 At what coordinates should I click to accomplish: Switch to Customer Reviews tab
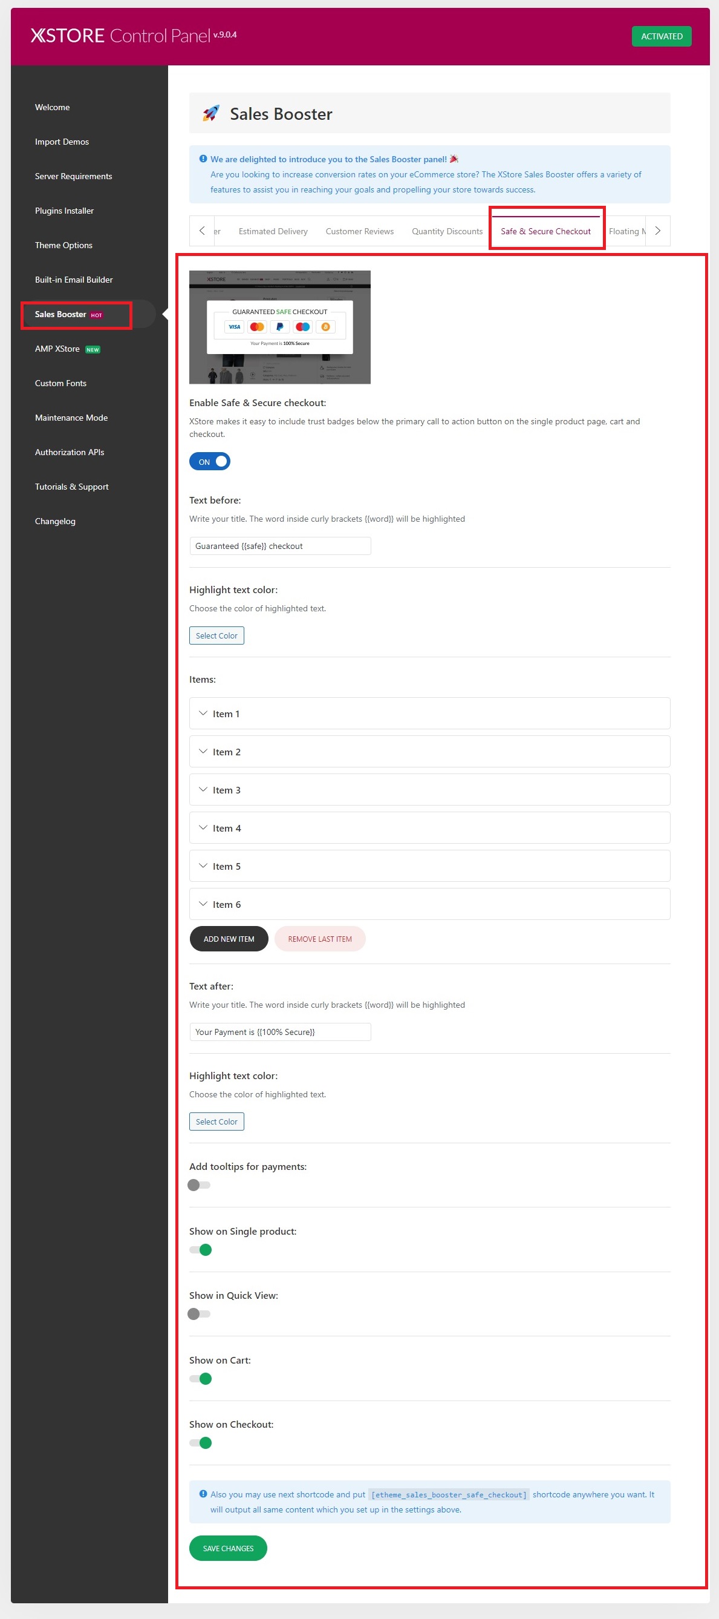point(360,231)
